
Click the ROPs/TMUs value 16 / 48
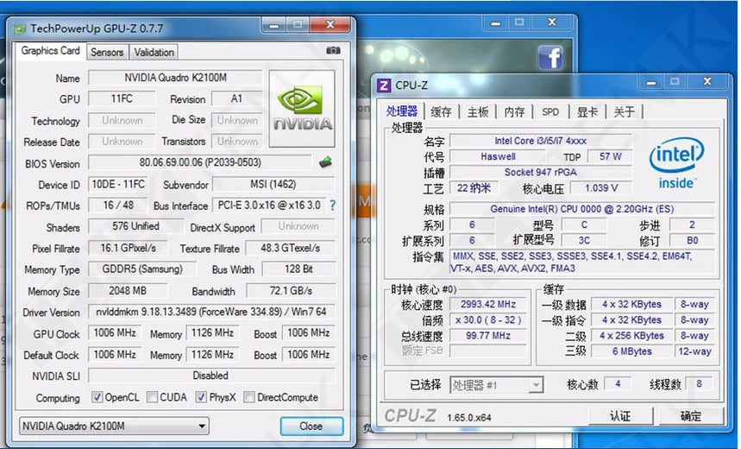117,206
